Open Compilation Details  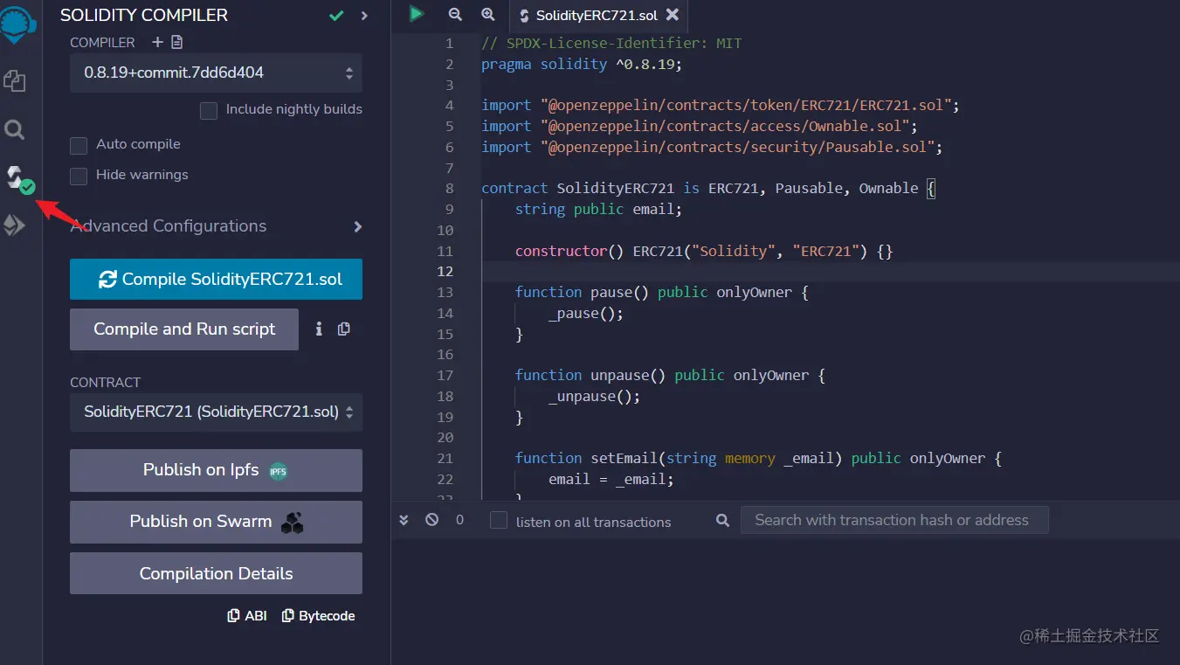click(x=216, y=574)
